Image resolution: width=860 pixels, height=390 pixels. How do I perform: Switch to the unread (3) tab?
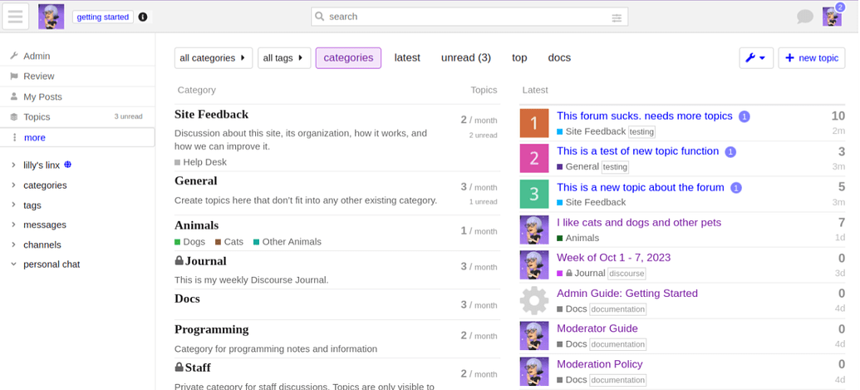[465, 57]
